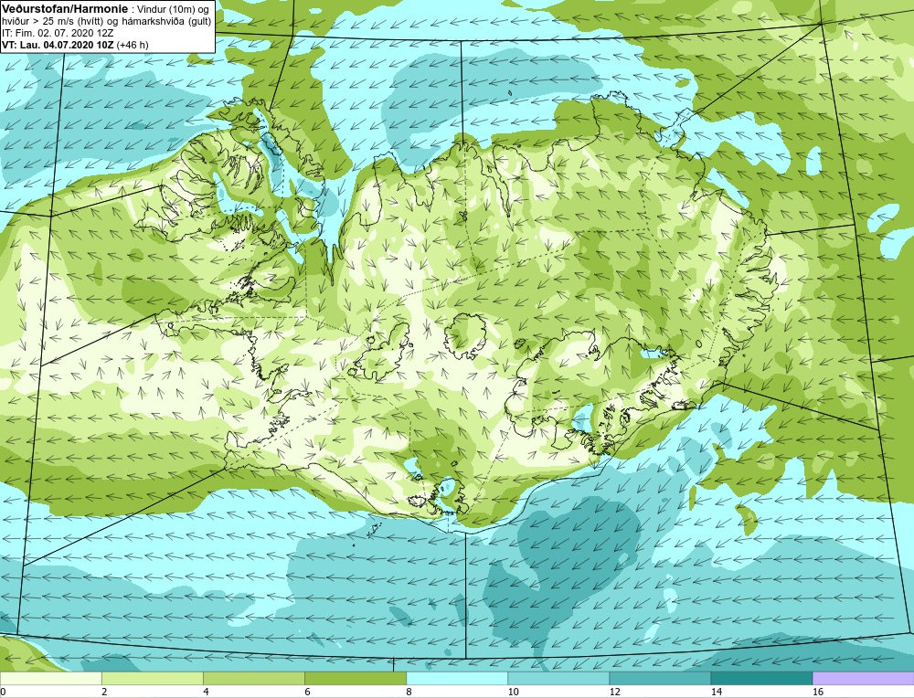The image size is (914, 698).
Task: Click the 6–8 m/s dark green legend swatch
Action: (x=355, y=678)
